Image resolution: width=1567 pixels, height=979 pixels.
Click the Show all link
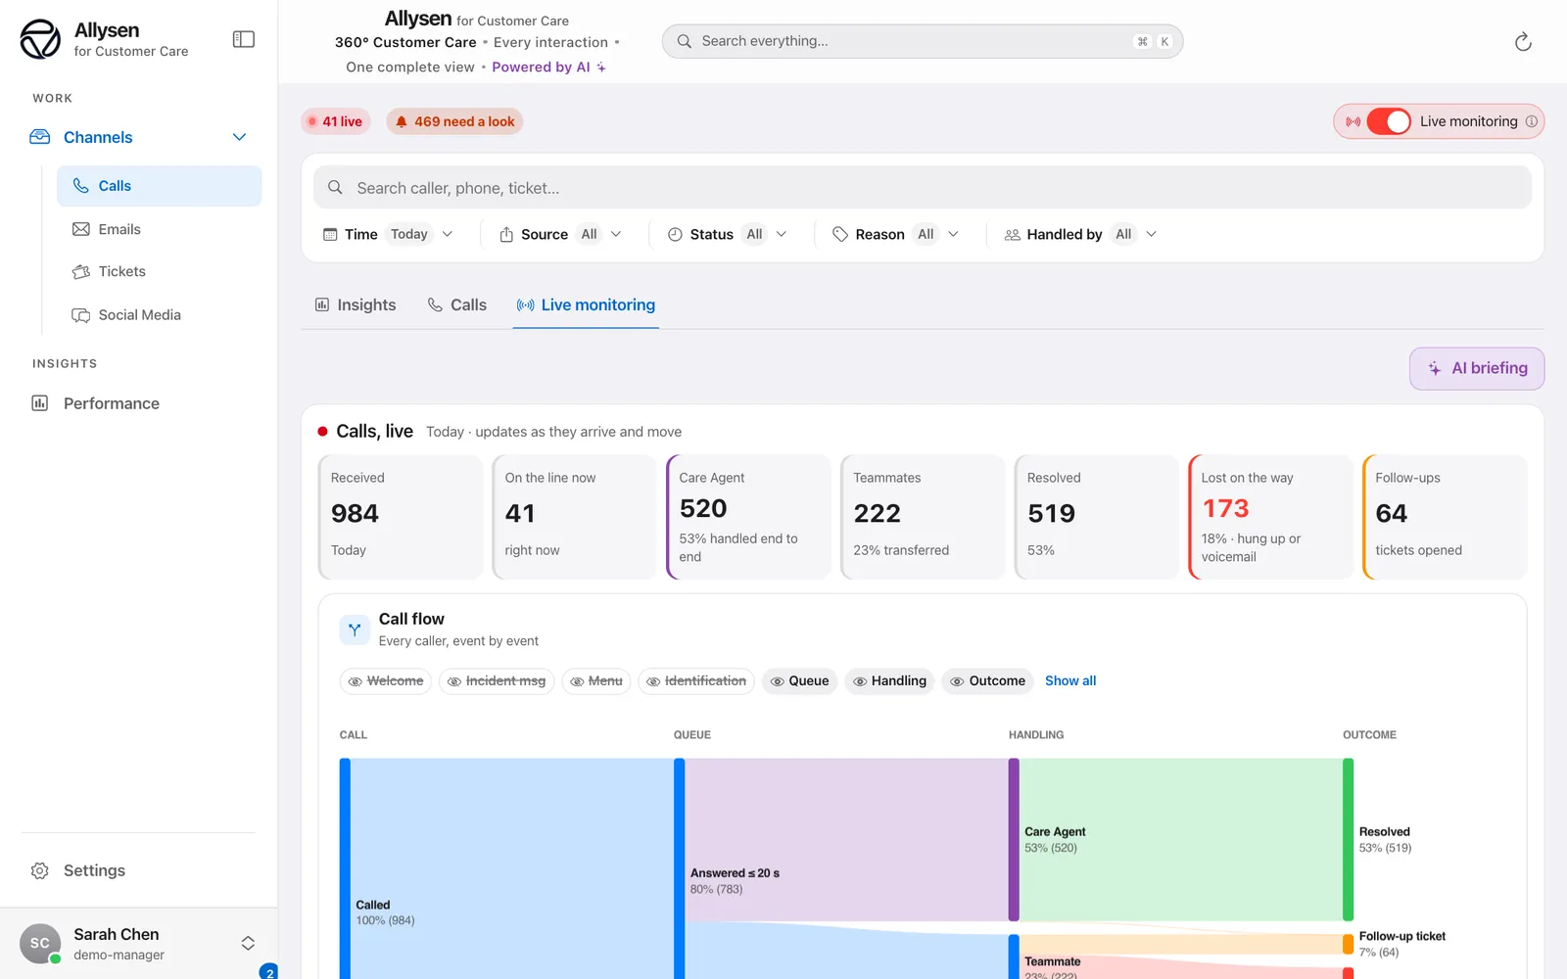coord(1070,681)
